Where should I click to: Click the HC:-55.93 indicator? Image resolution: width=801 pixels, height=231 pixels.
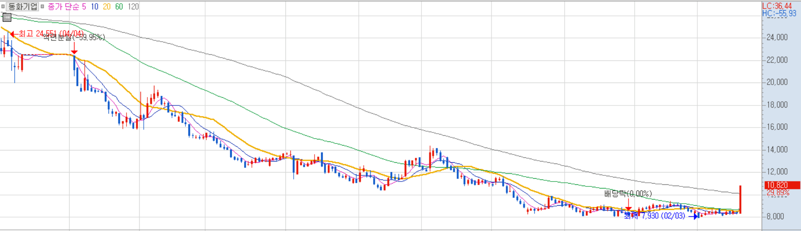coord(779,13)
